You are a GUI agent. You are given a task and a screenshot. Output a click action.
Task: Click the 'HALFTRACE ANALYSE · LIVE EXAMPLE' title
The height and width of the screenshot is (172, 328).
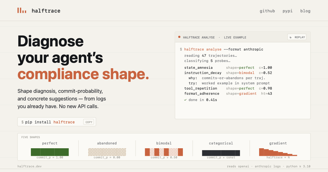(x=215, y=37)
